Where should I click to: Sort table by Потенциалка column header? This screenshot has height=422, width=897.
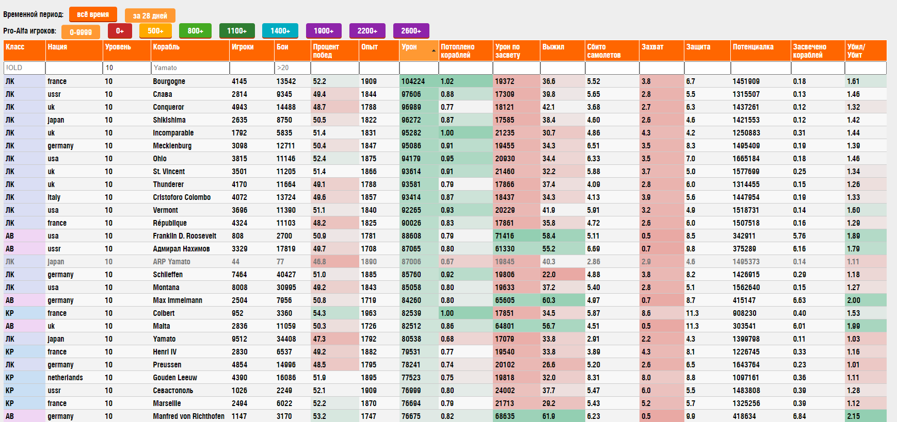coord(761,50)
